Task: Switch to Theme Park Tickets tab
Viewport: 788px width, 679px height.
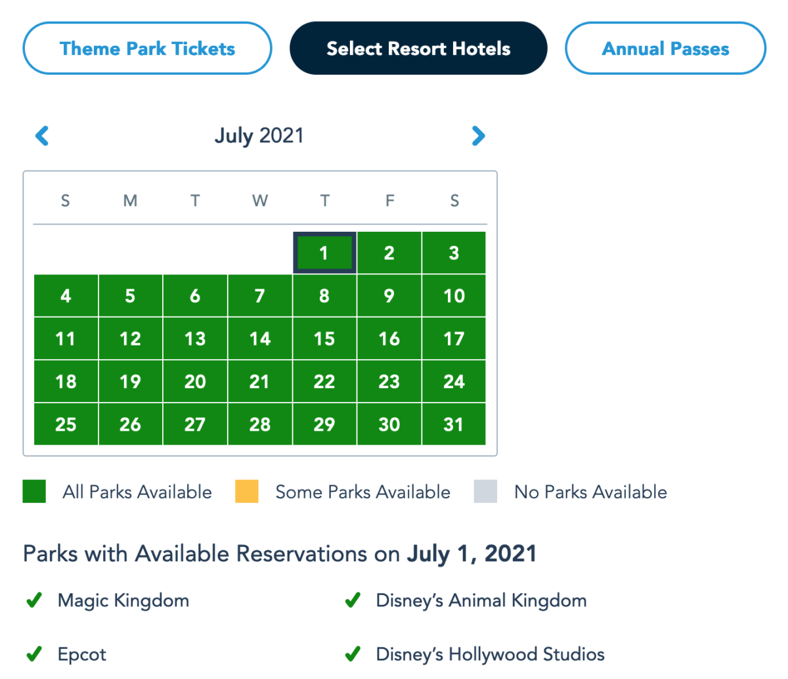Action: point(147,49)
